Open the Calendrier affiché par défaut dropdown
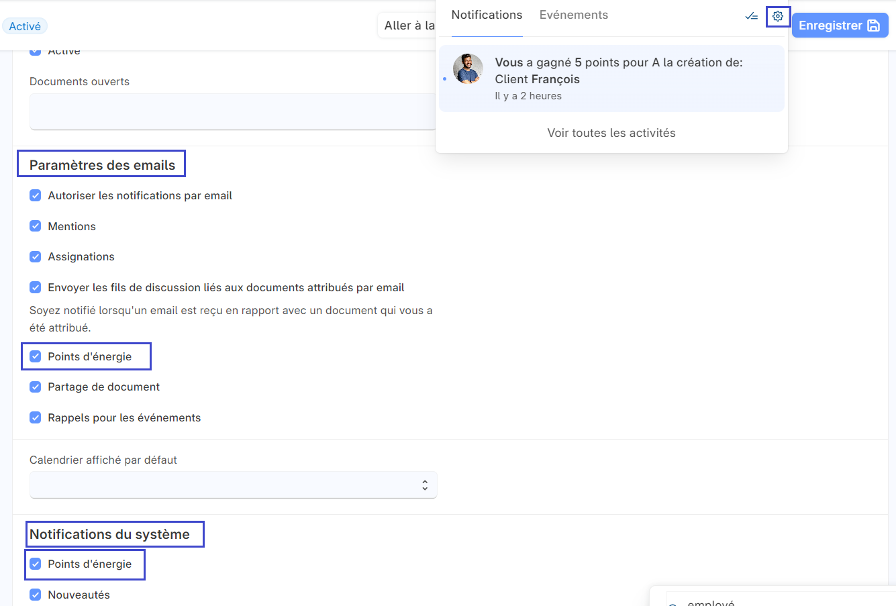 [233, 485]
